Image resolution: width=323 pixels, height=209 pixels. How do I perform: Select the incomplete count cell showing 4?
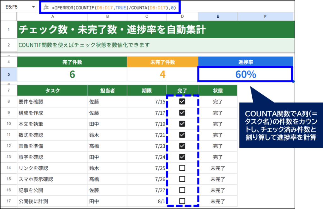(x=162, y=74)
